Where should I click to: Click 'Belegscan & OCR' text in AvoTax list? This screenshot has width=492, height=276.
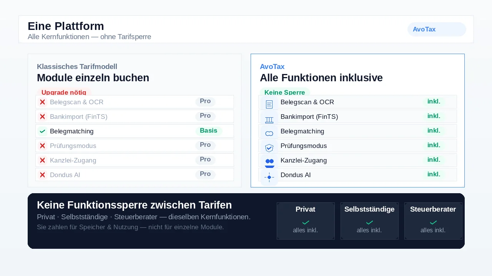click(x=307, y=102)
